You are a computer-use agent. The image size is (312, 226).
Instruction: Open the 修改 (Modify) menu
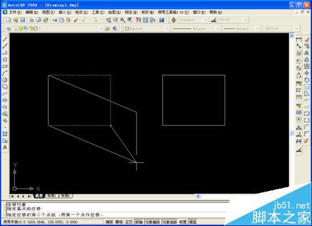(x=148, y=12)
